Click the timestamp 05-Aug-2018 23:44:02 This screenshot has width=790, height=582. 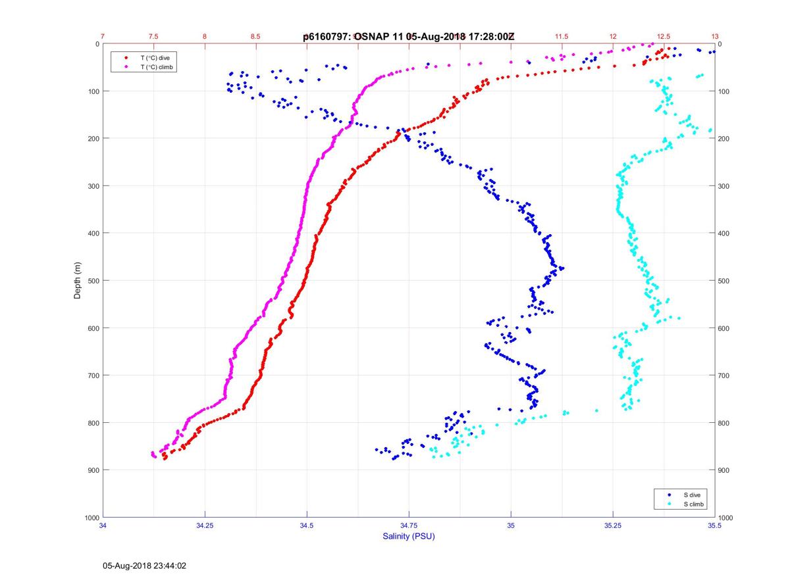point(144,565)
